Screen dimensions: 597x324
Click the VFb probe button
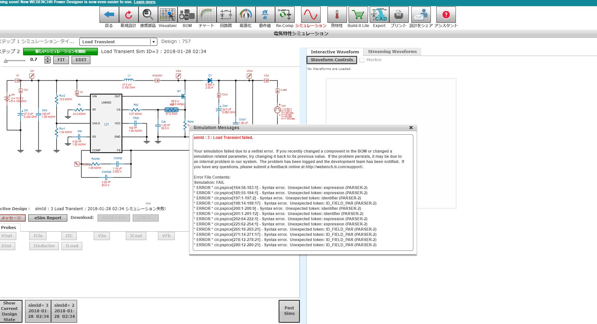coord(166,236)
